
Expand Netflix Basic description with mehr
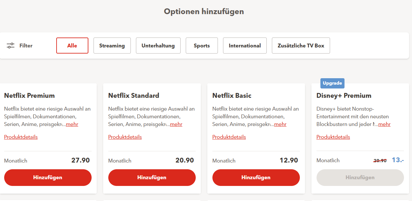[280, 124]
